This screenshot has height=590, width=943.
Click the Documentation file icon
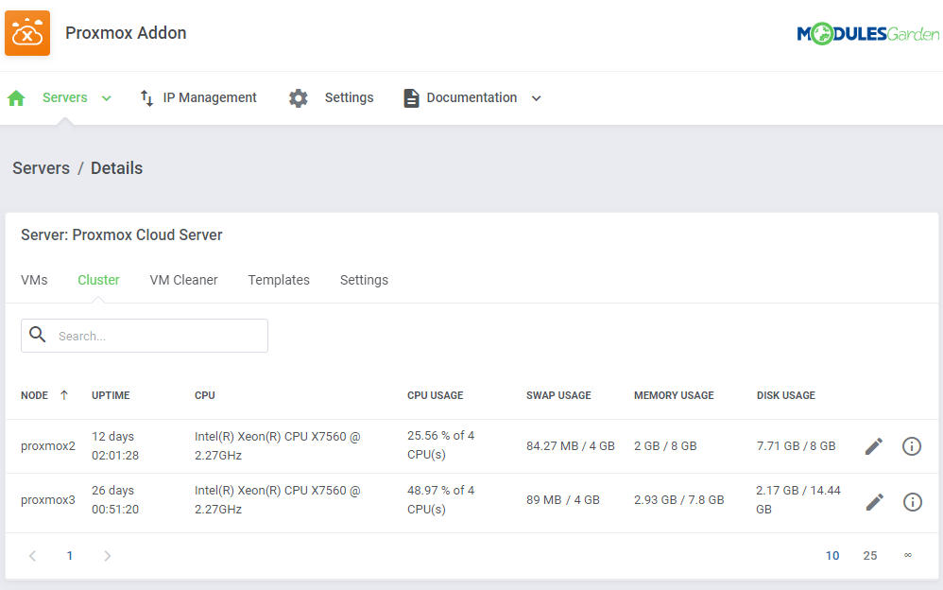point(411,98)
